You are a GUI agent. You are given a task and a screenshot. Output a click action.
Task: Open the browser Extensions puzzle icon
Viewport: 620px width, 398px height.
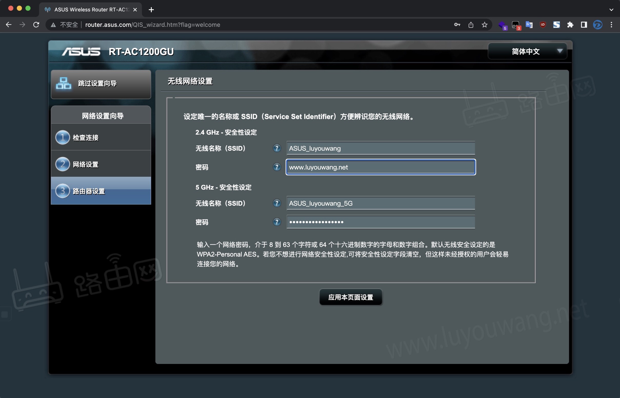coord(570,25)
